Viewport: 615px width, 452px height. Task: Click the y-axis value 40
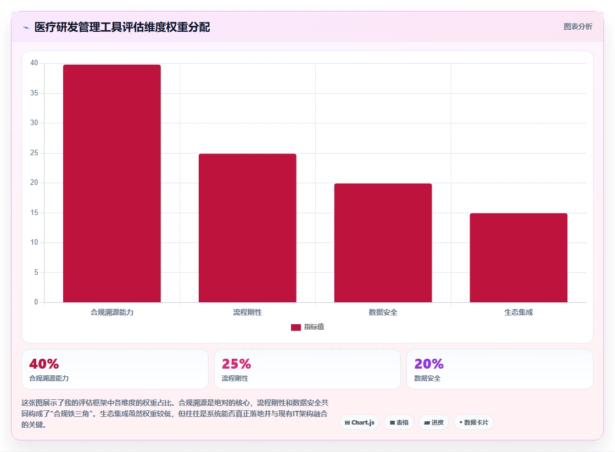(34, 63)
